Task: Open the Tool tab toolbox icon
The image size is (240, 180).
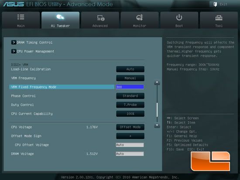Action: click(x=219, y=18)
